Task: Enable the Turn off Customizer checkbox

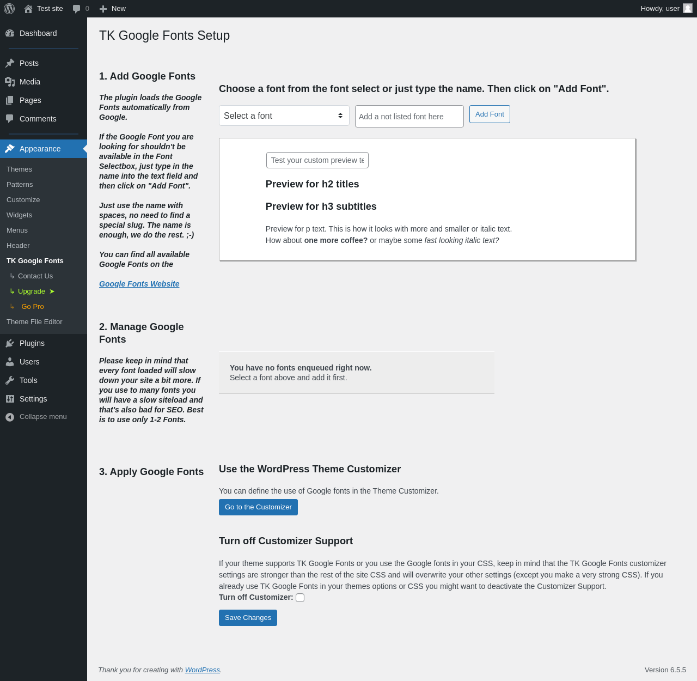Action: click(300, 598)
